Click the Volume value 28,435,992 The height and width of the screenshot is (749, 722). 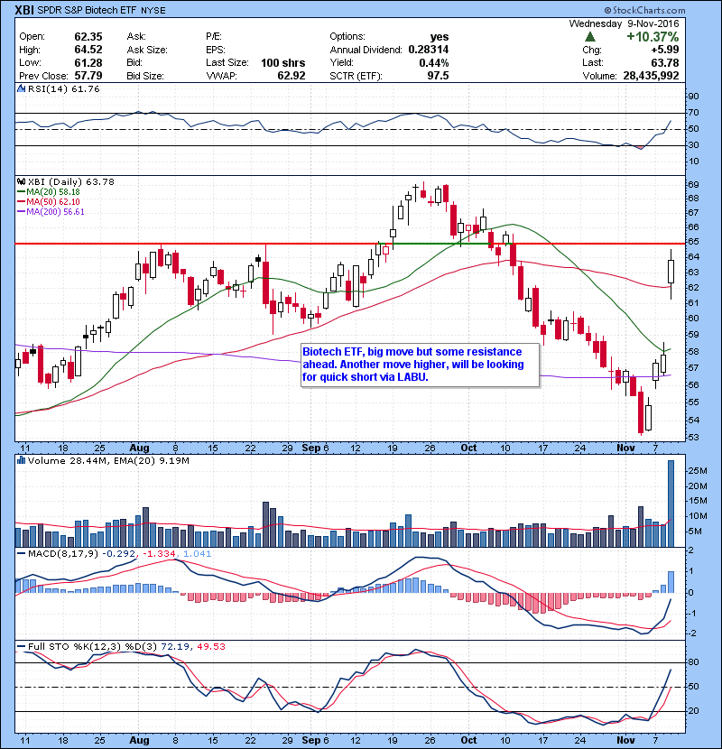pos(651,76)
